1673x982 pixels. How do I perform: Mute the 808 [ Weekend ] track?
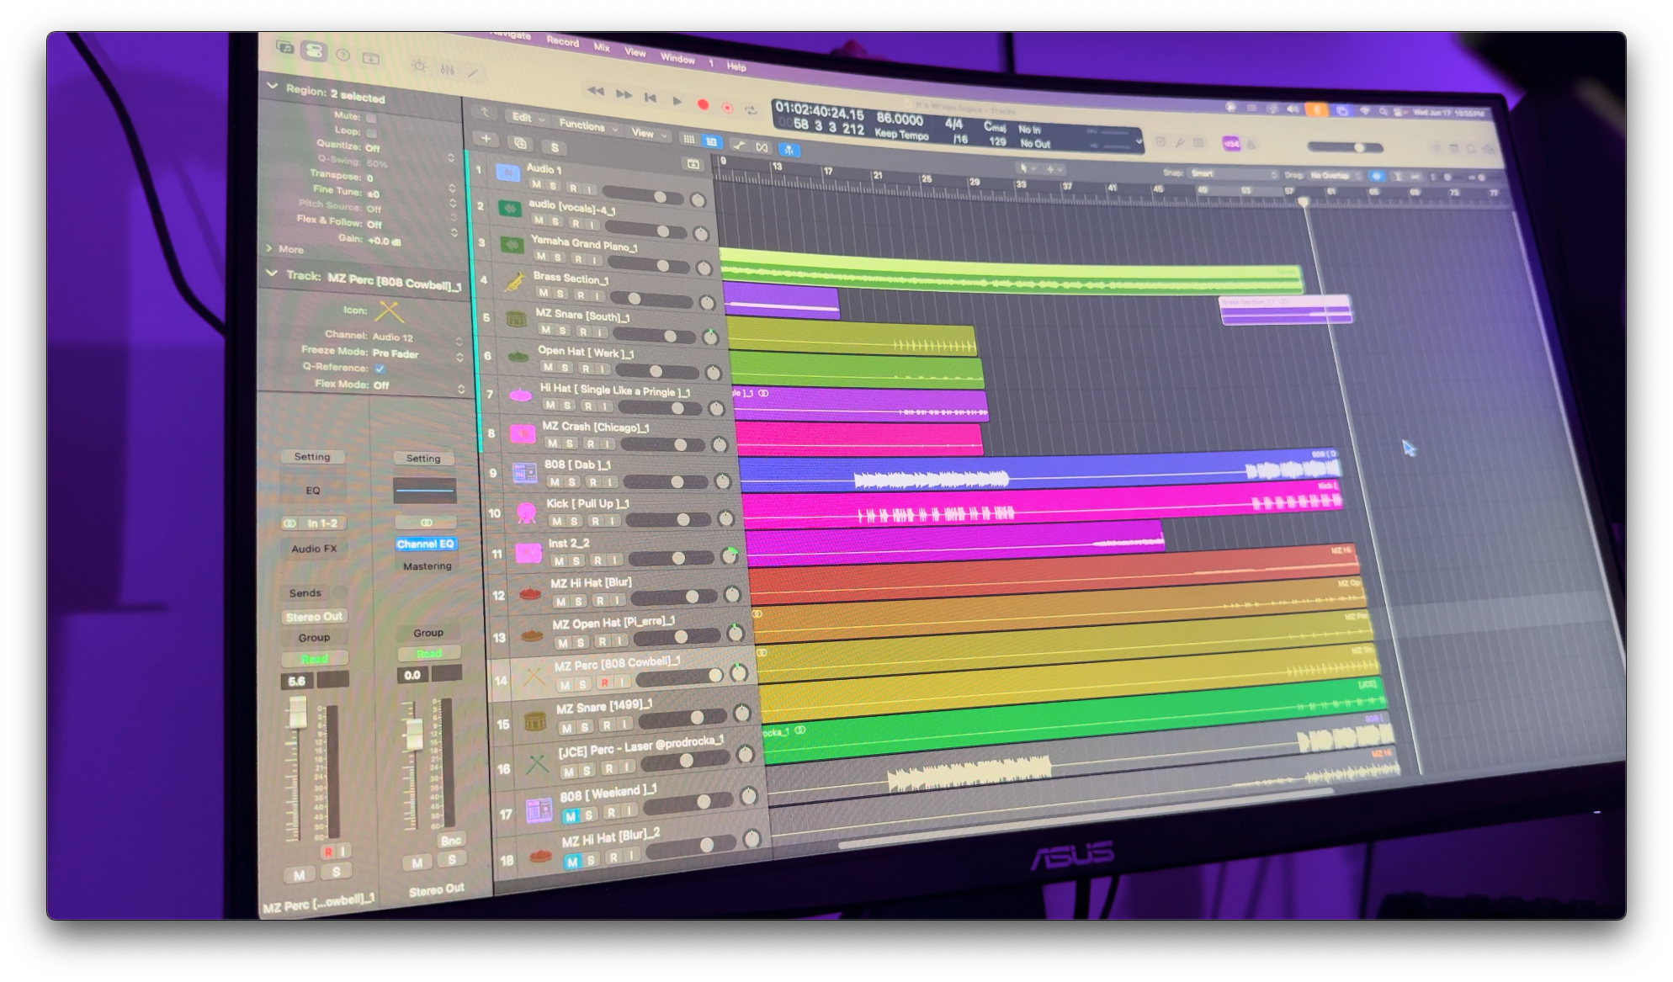click(x=571, y=816)
